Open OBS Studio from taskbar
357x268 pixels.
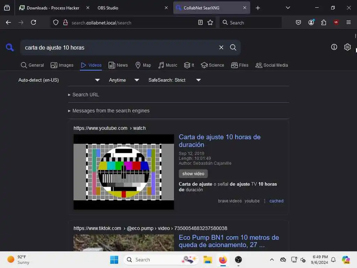[x=238, y=260]
